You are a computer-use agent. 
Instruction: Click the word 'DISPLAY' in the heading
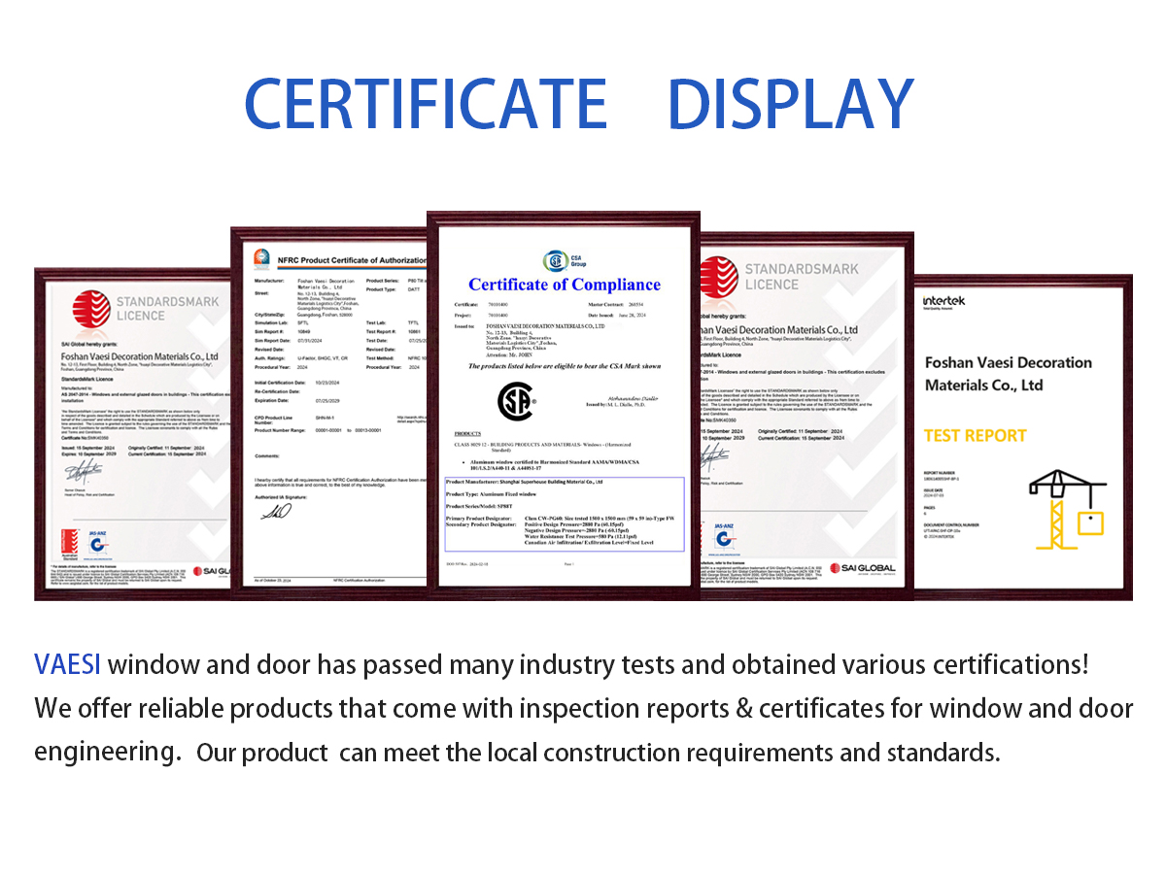pos(791,103)
